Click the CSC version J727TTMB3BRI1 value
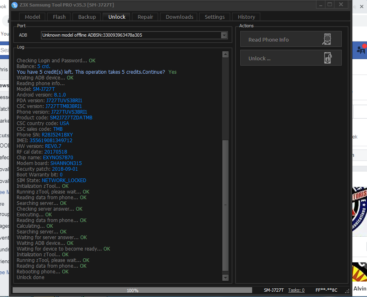This screenshot has width=367, height=297. [64, 106]
